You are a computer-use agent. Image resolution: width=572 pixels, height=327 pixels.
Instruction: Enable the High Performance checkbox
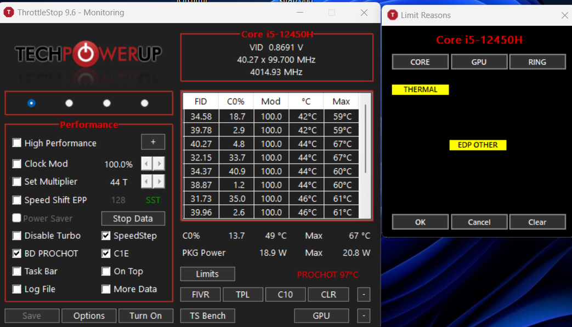[x=17, y=142]
